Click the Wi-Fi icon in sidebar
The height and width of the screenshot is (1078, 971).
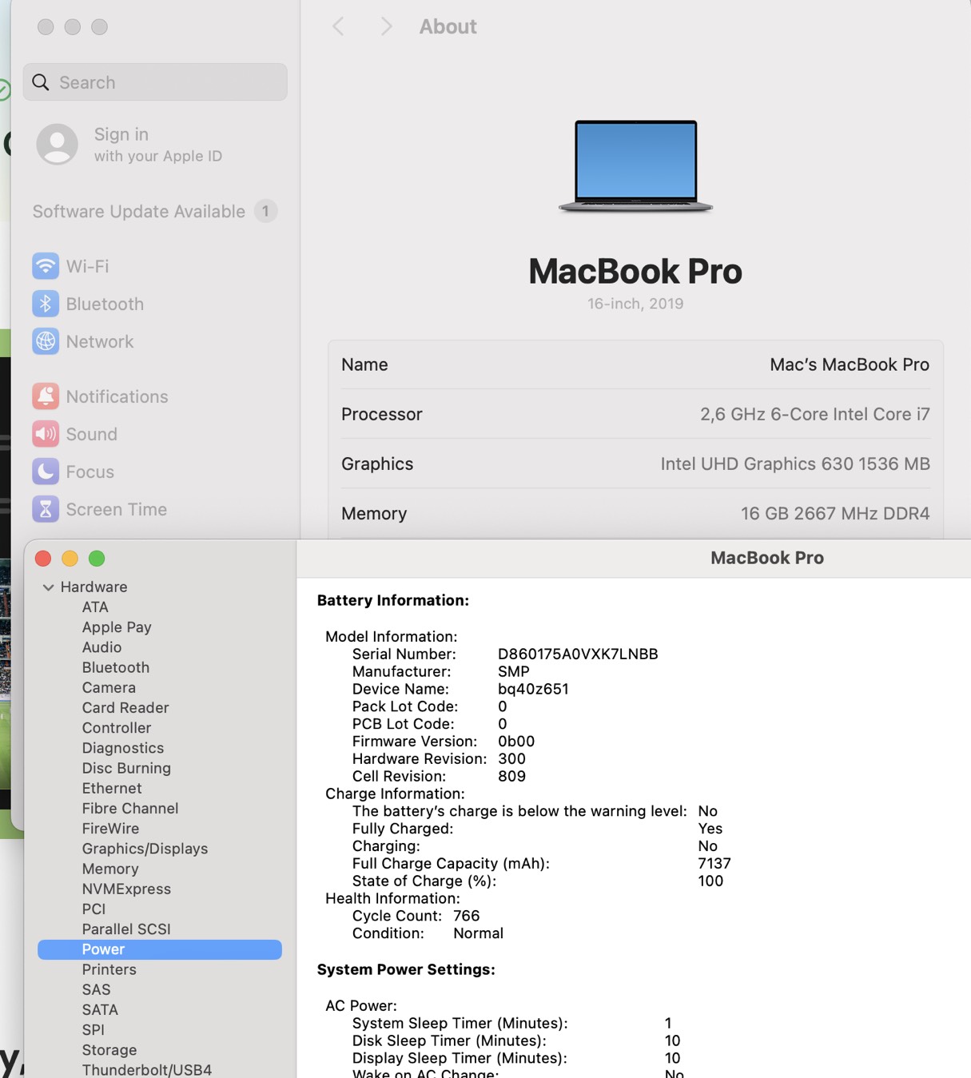click(46, 266)
